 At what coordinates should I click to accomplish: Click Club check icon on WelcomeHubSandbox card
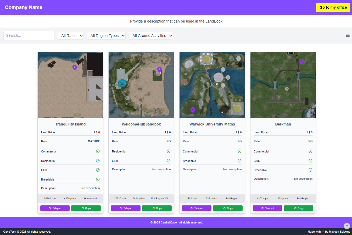click(169, 161)
